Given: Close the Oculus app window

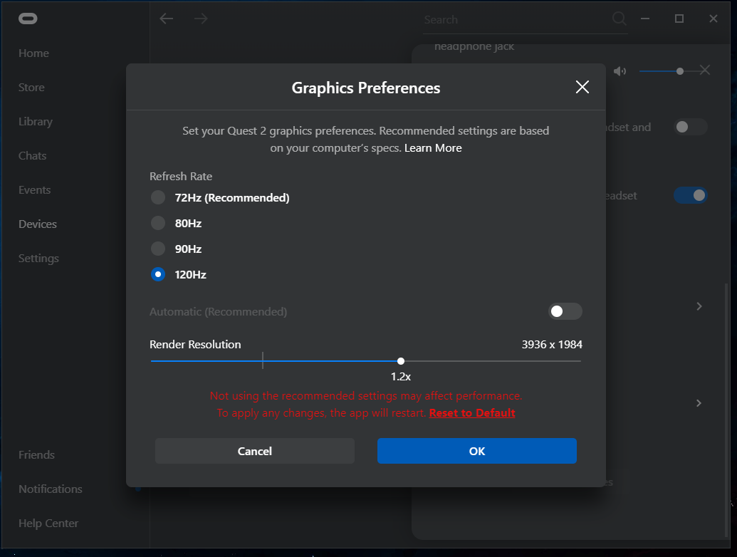Looking at the screenshot, I should pos(714,19).
